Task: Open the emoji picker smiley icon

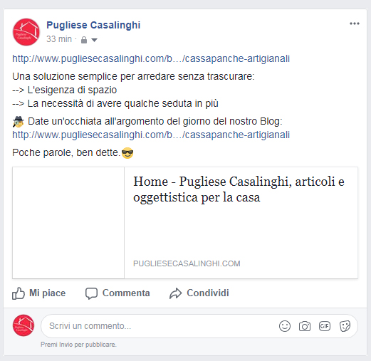Action: 285,326
